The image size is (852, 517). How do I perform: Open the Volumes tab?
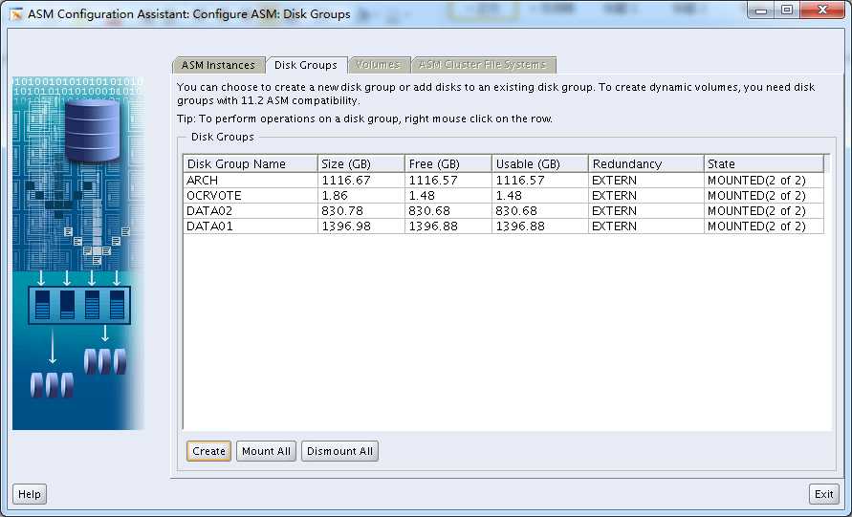point(378,65)
